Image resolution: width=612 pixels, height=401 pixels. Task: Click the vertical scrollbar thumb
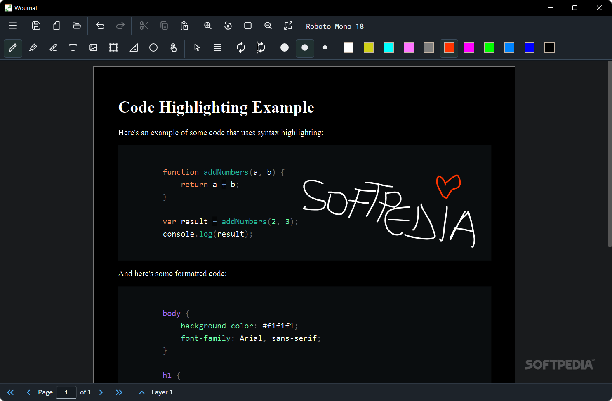click(x=610, y=154)
